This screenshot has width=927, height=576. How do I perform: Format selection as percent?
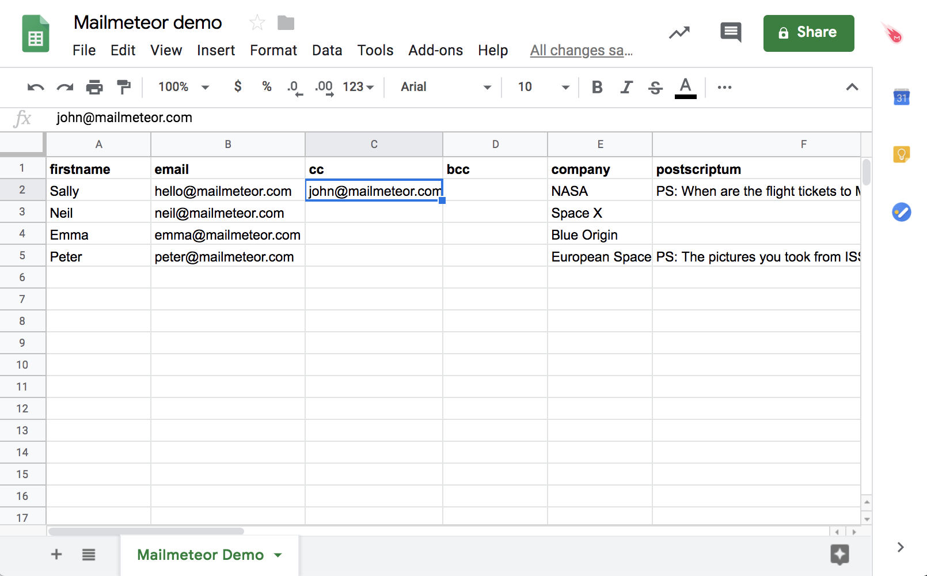tap(267, 86)
